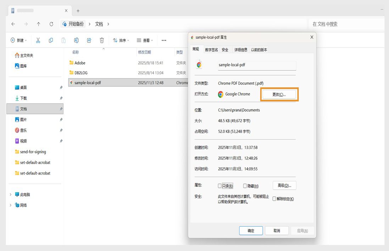Check the 隐藏 attribute checkbox

tap(245, 185)
